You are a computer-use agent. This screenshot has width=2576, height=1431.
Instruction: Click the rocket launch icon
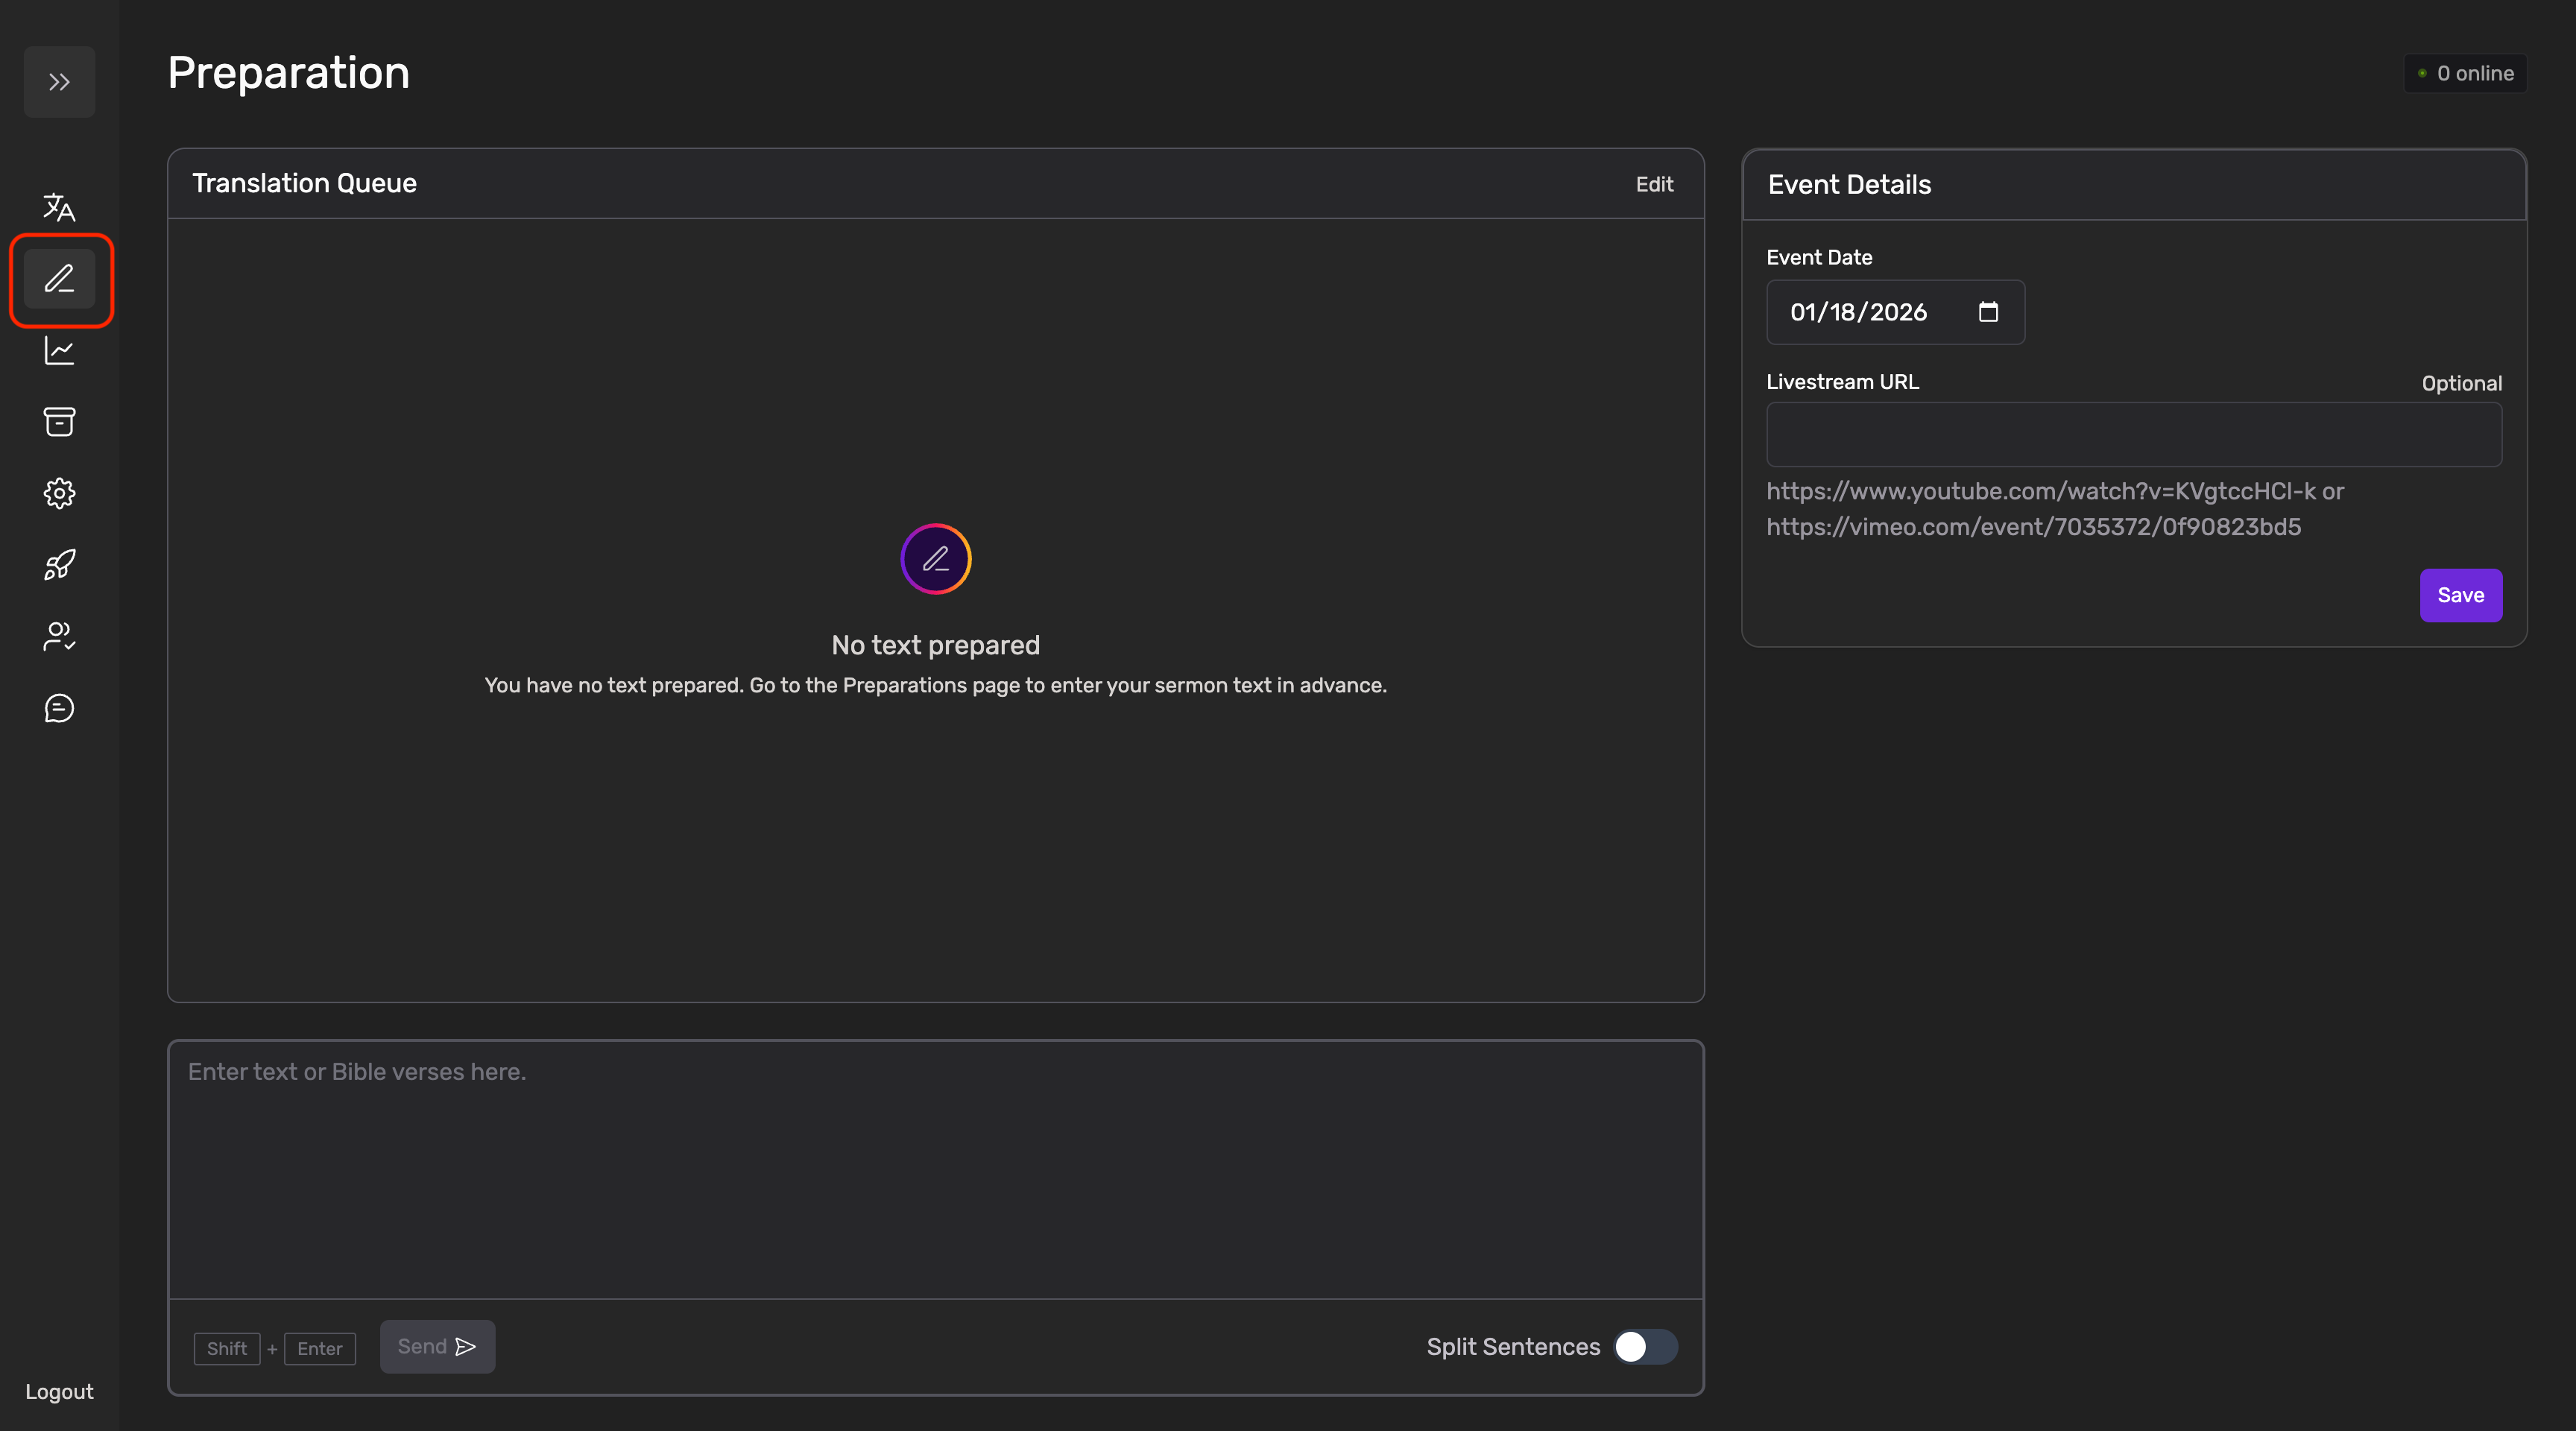59,565
